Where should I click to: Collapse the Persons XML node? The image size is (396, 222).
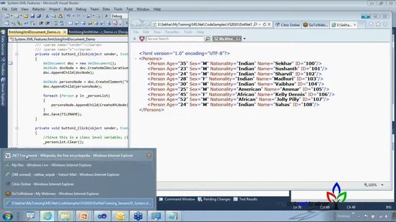136,59
